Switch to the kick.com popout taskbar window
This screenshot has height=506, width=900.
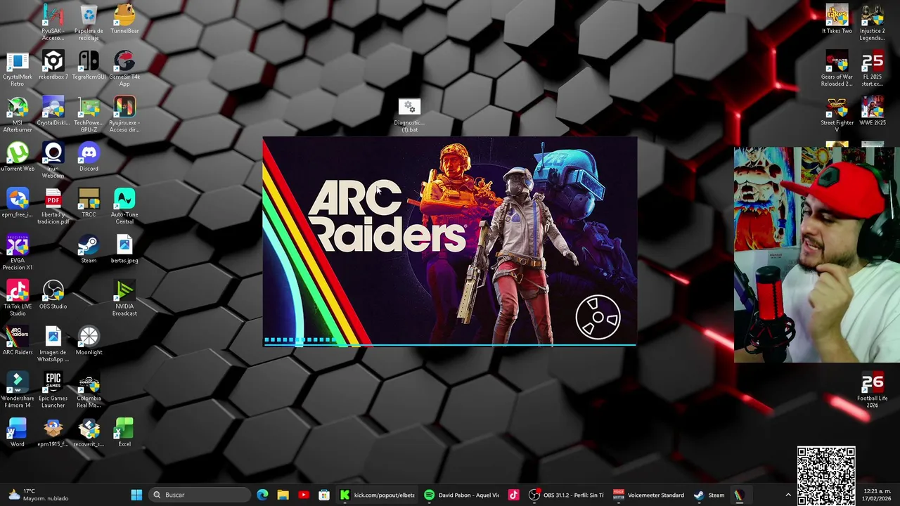[x=378, y=495]
